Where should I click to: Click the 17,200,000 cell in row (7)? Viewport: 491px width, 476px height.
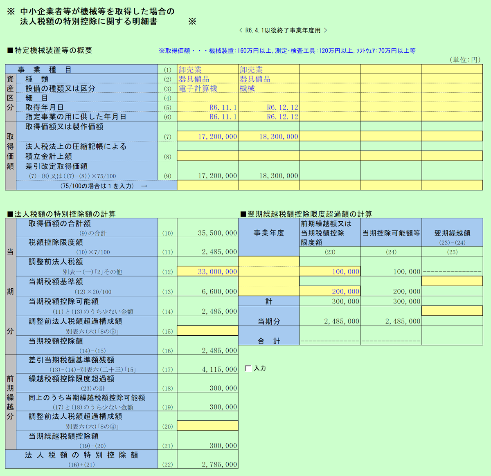208,136
